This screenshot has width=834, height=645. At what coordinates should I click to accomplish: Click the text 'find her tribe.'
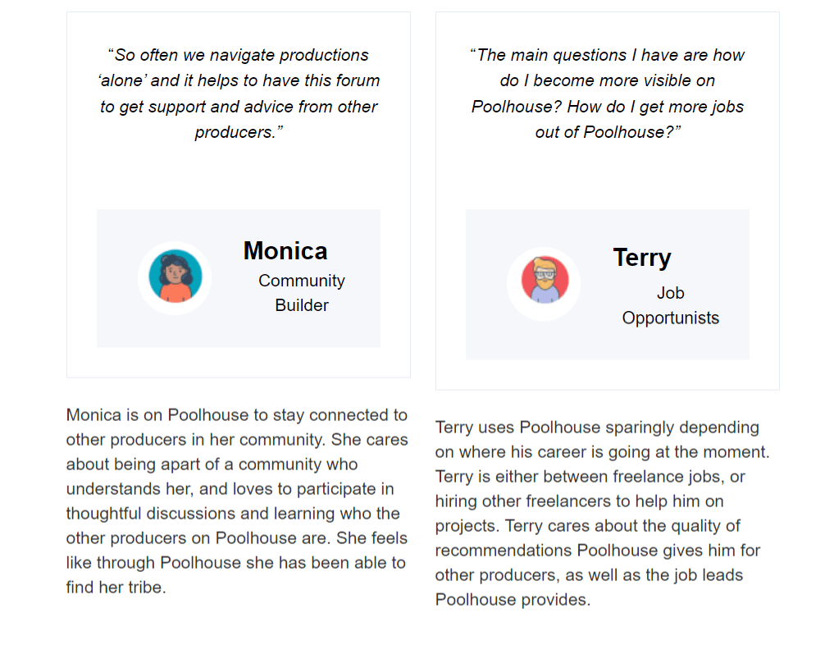116,587
